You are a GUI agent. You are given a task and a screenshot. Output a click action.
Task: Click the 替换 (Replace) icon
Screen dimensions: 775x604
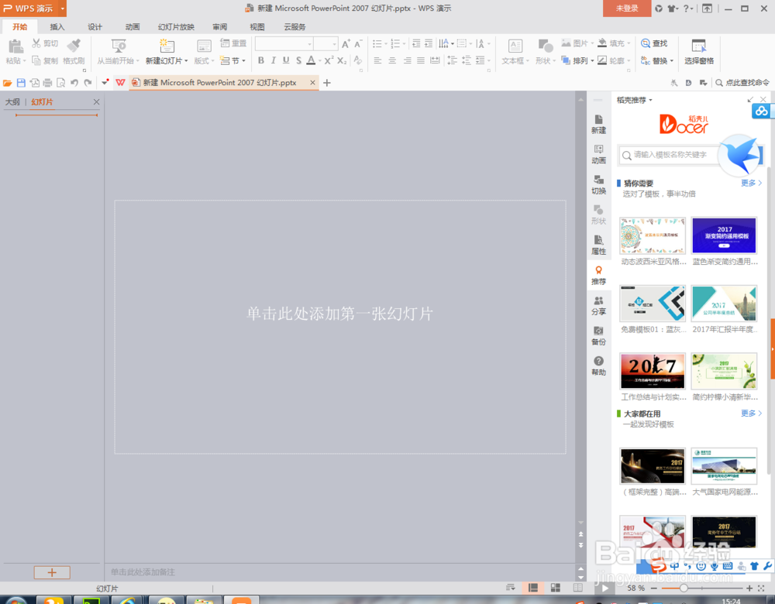coord(655,60)
